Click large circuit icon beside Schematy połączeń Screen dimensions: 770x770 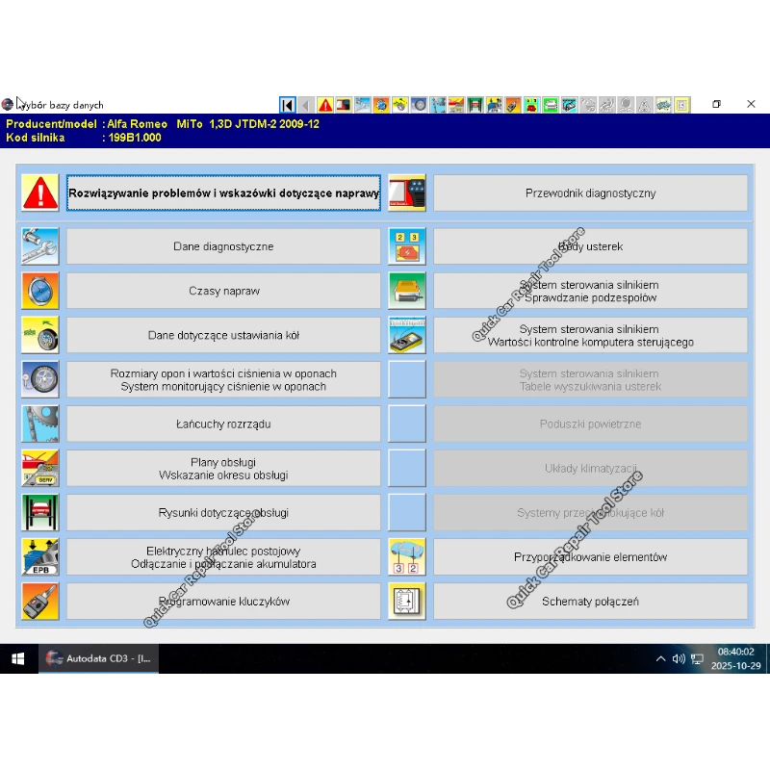click(407, 601)
